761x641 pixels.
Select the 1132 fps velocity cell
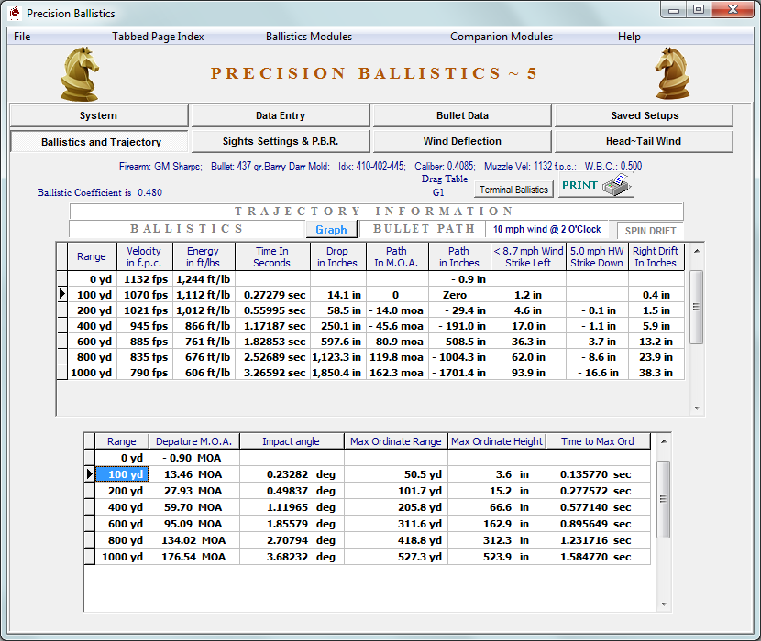coord(145,279)
